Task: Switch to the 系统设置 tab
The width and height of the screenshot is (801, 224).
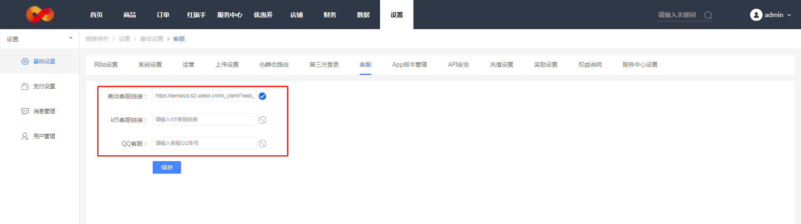Action: click(x=150, y=65)
